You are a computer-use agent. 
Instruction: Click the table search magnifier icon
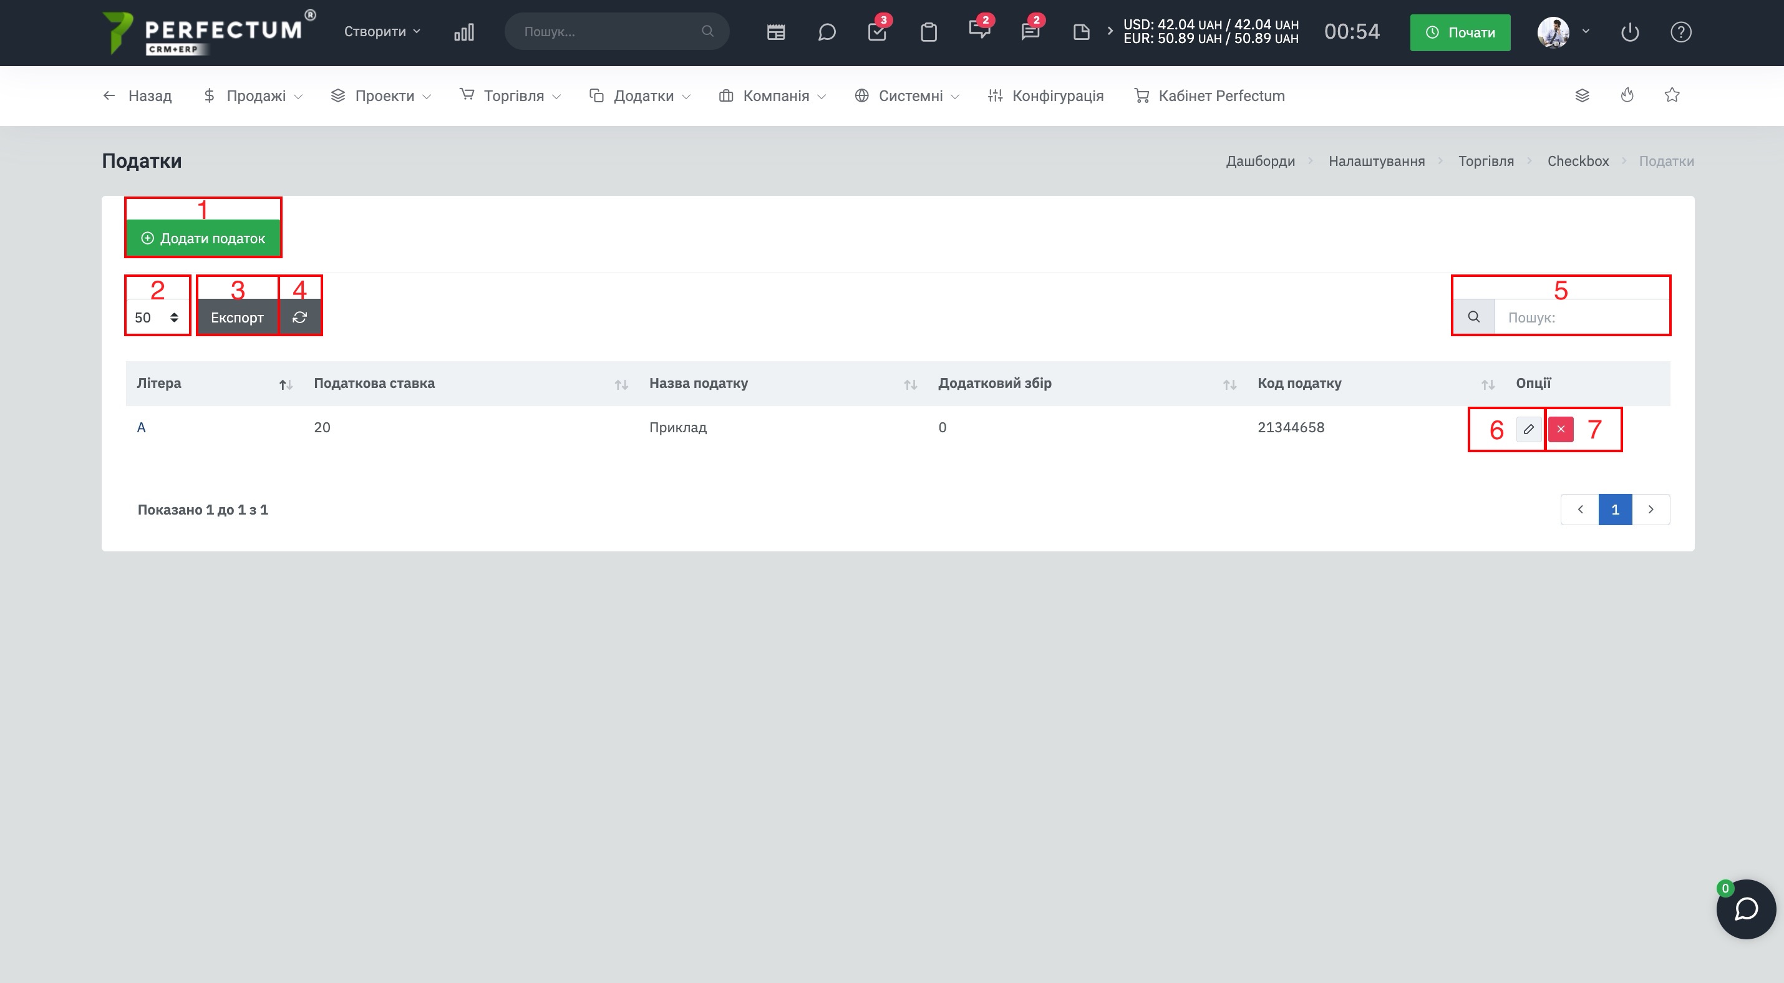pos(1474,317)
